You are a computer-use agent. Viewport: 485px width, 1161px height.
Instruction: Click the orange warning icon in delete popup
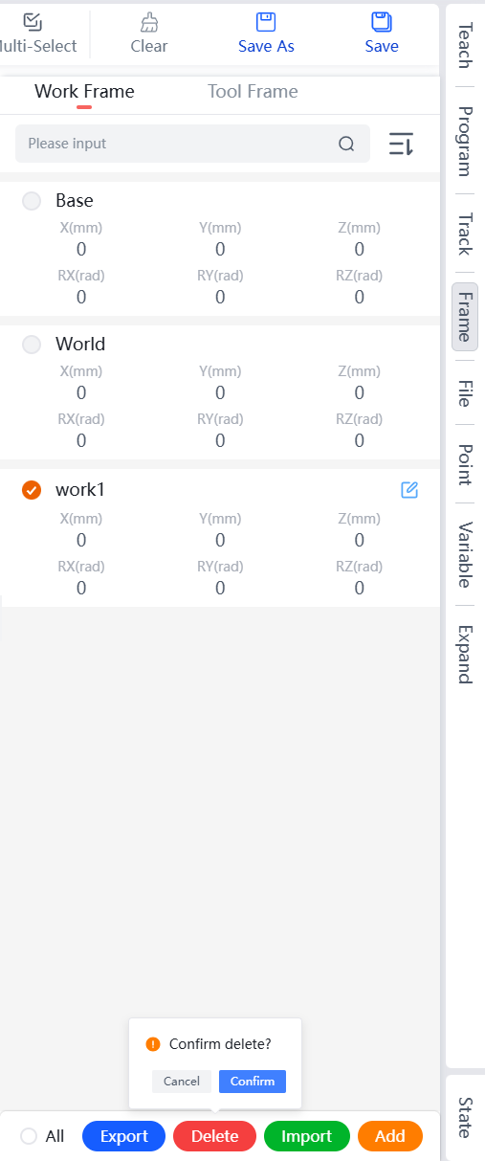coord(153,1043)
